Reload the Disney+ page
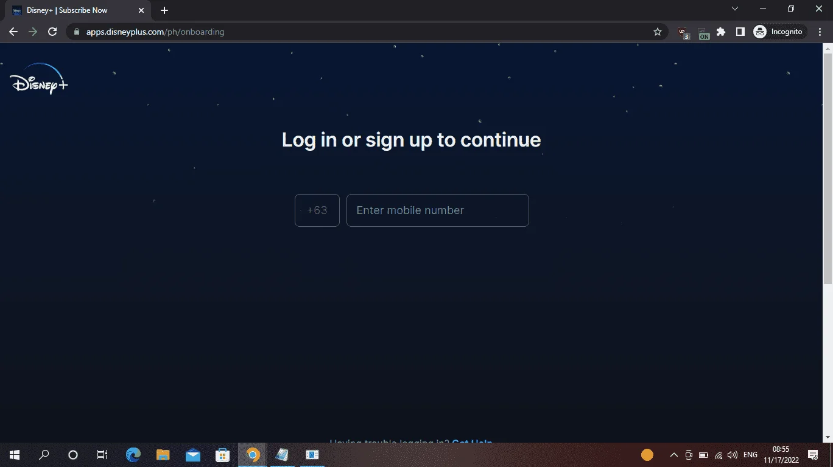This screenshot has height=467, width=833. pos(52,32)
